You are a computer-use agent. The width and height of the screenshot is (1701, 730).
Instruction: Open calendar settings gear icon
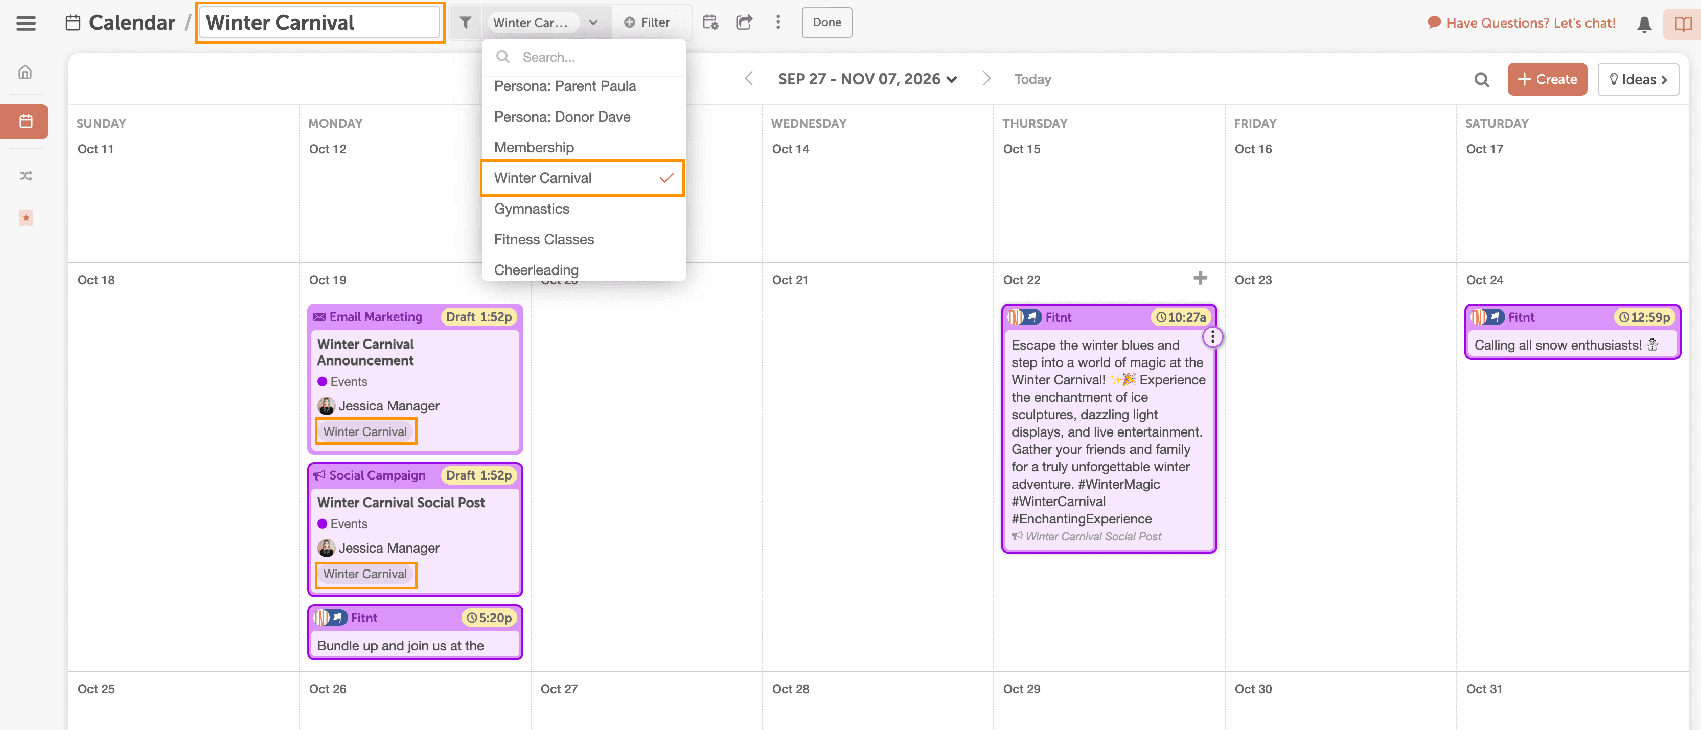point(710,22)
